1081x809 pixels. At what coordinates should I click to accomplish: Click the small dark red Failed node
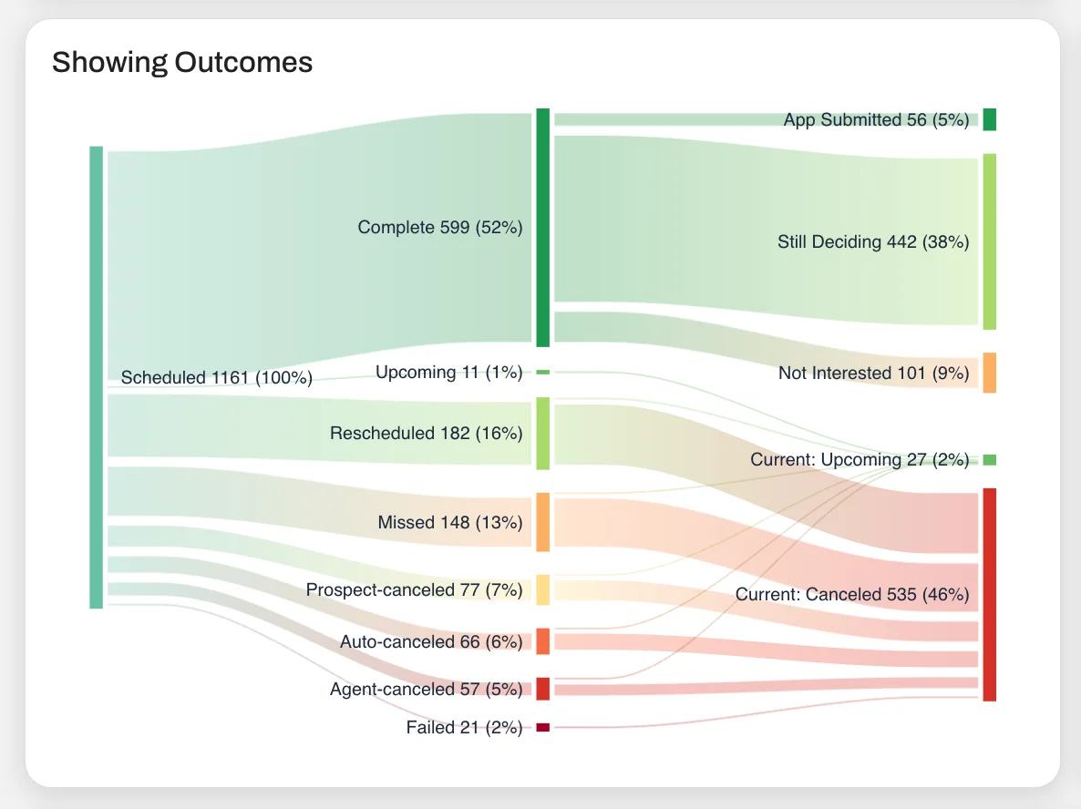542,727
